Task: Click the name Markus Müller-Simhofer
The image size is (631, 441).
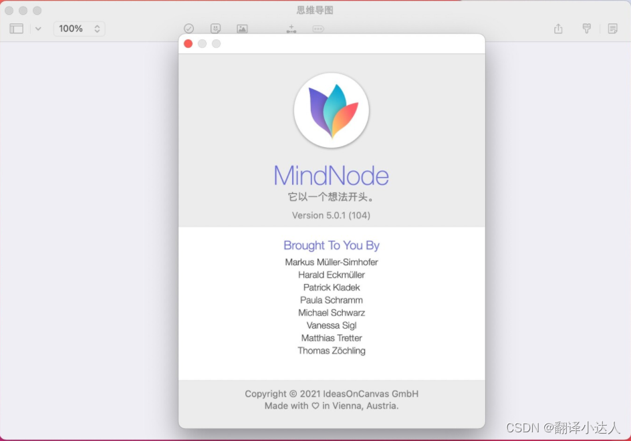Action: (x=332, y=262)
